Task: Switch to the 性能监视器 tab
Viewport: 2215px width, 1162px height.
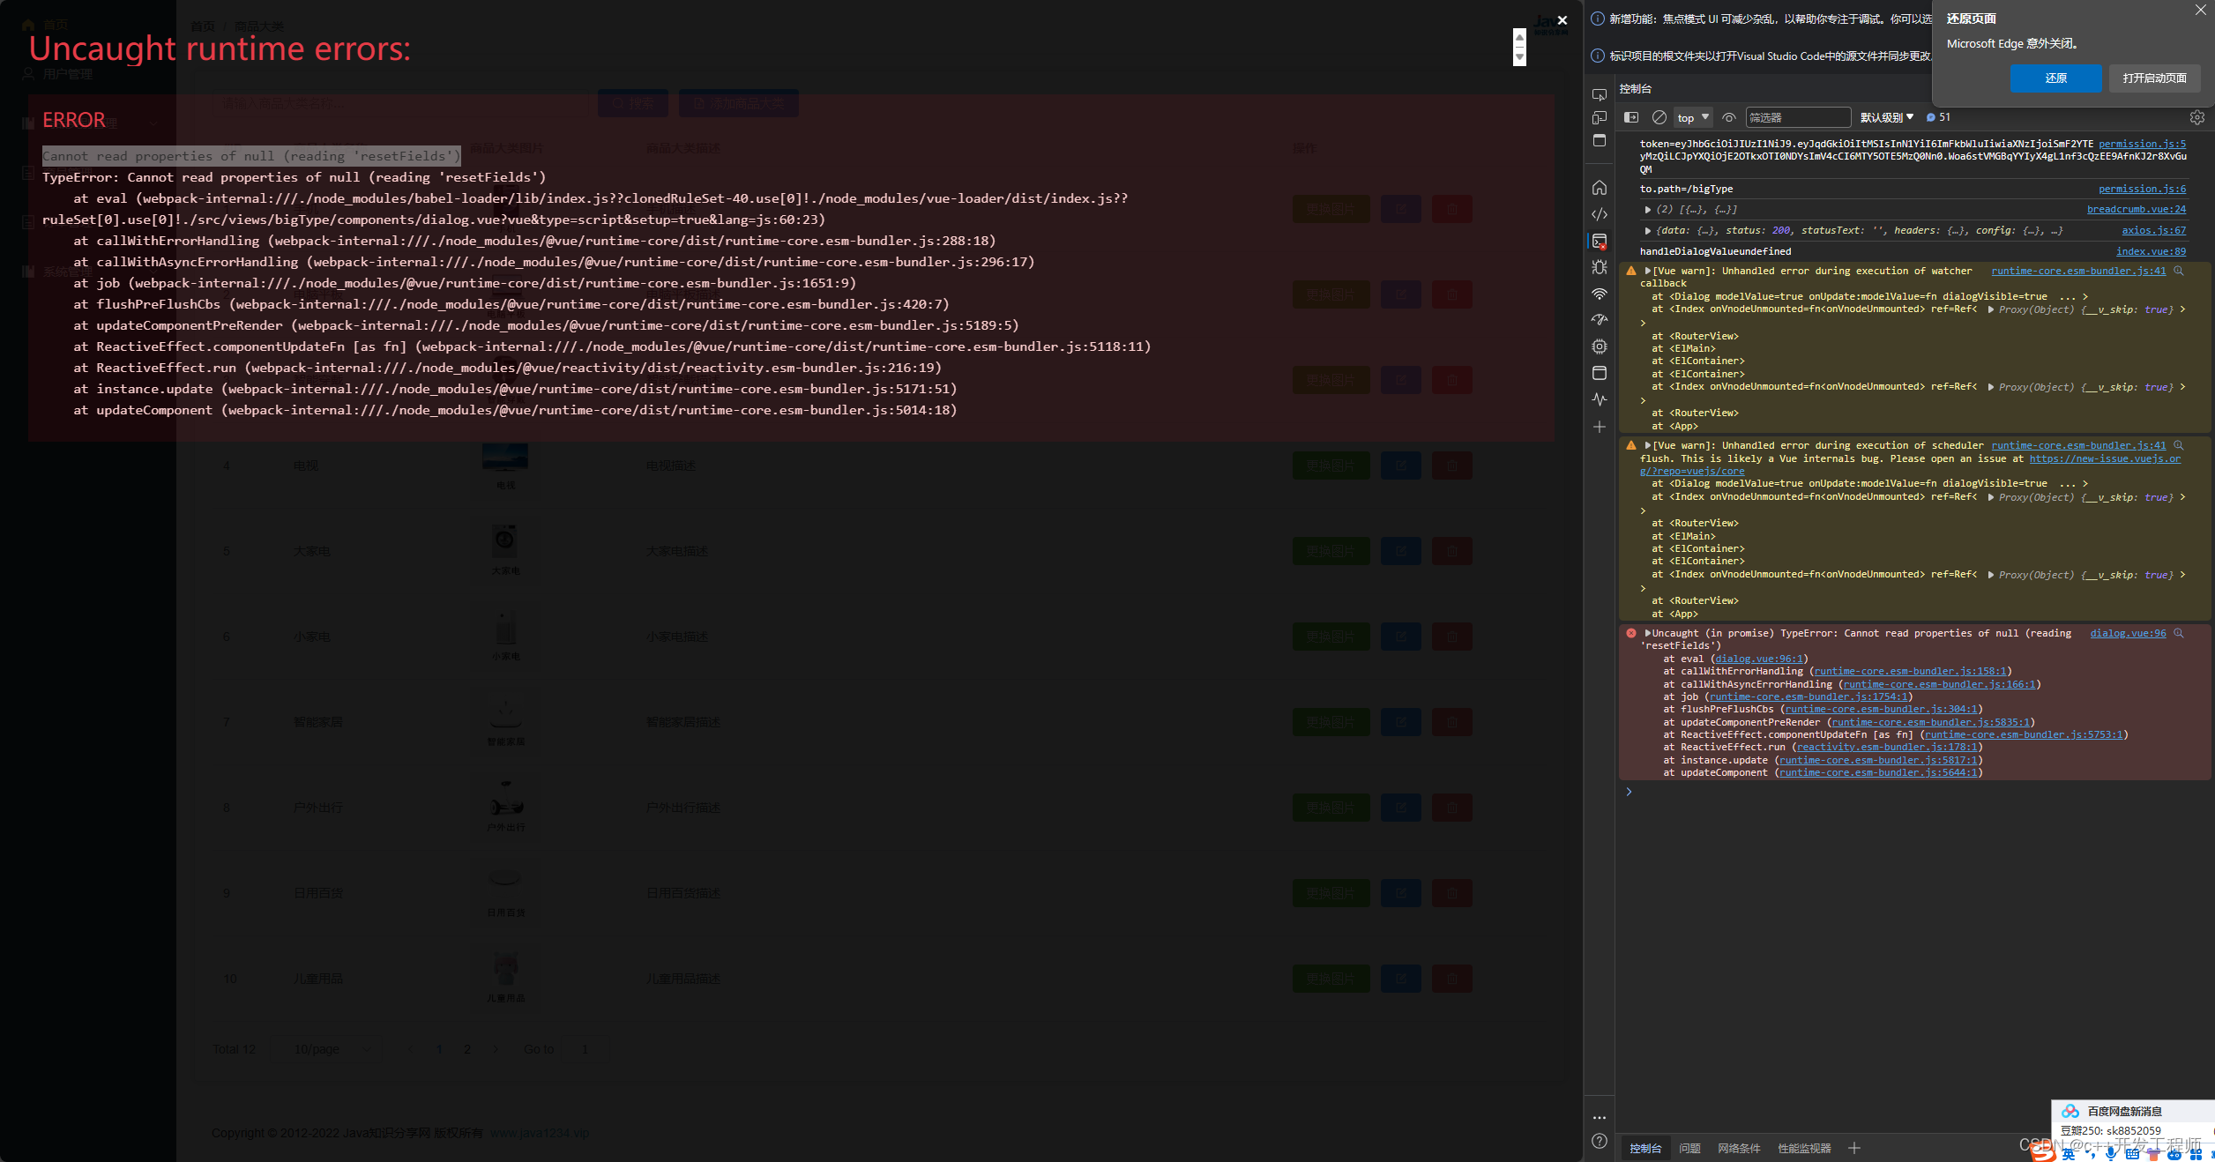Action: coord(1804,1148)
